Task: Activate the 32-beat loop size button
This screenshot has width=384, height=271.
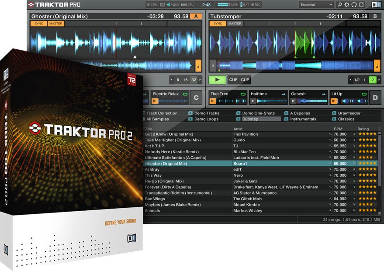Action: click(x=194, y=79)
